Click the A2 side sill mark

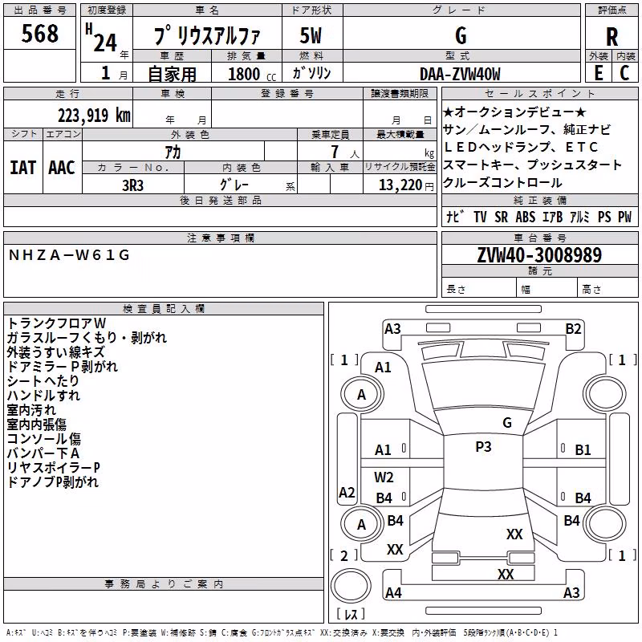pyautogui.click(x=347, y=492)
